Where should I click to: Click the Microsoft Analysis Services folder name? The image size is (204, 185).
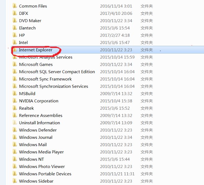(46, 57)
